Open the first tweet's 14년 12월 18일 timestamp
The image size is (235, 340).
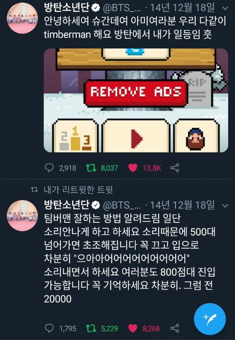coord(183,8)
